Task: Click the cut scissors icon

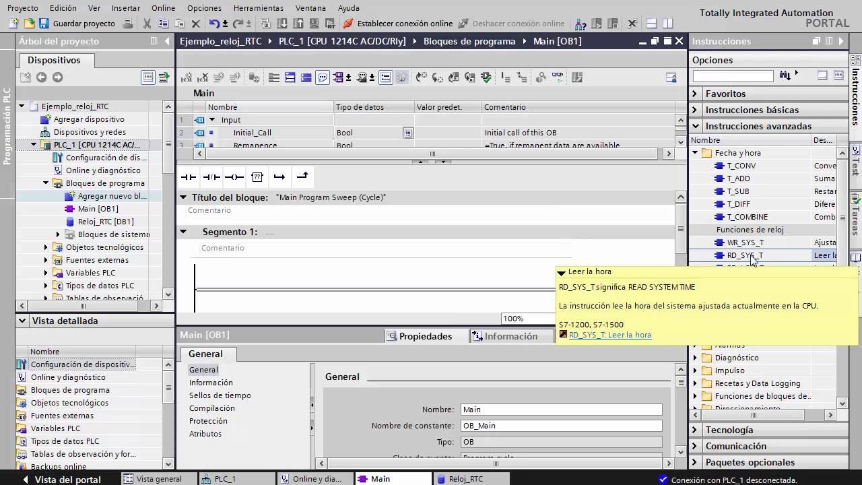Action: click(x=147, y=24)
